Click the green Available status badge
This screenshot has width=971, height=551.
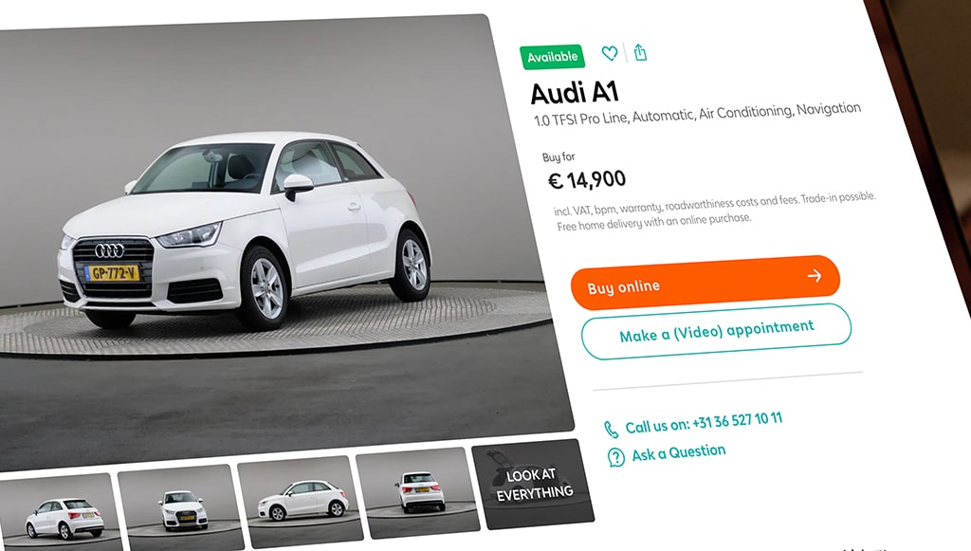coord(553,57)
